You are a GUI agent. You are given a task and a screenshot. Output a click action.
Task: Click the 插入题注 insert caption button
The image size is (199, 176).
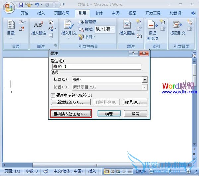tap(127, 27)
